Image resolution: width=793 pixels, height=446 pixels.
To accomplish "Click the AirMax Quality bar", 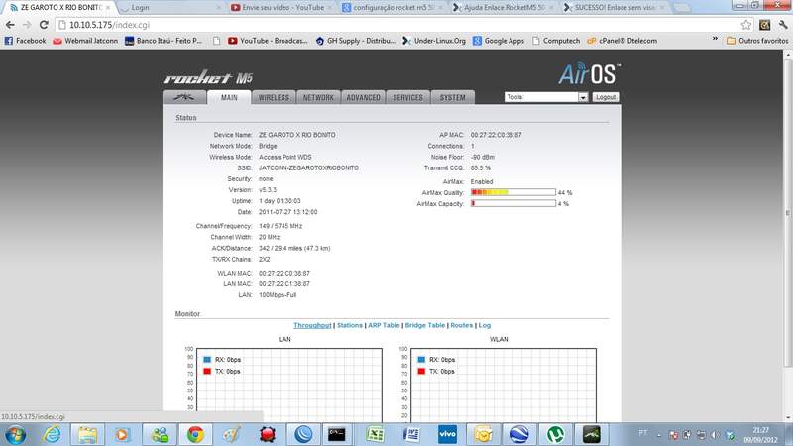I will click(512, 192).
